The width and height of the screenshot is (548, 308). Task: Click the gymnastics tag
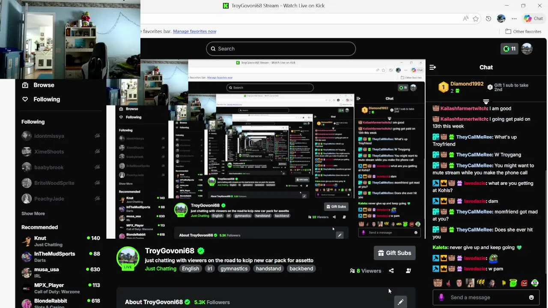(x=234, y=269)
